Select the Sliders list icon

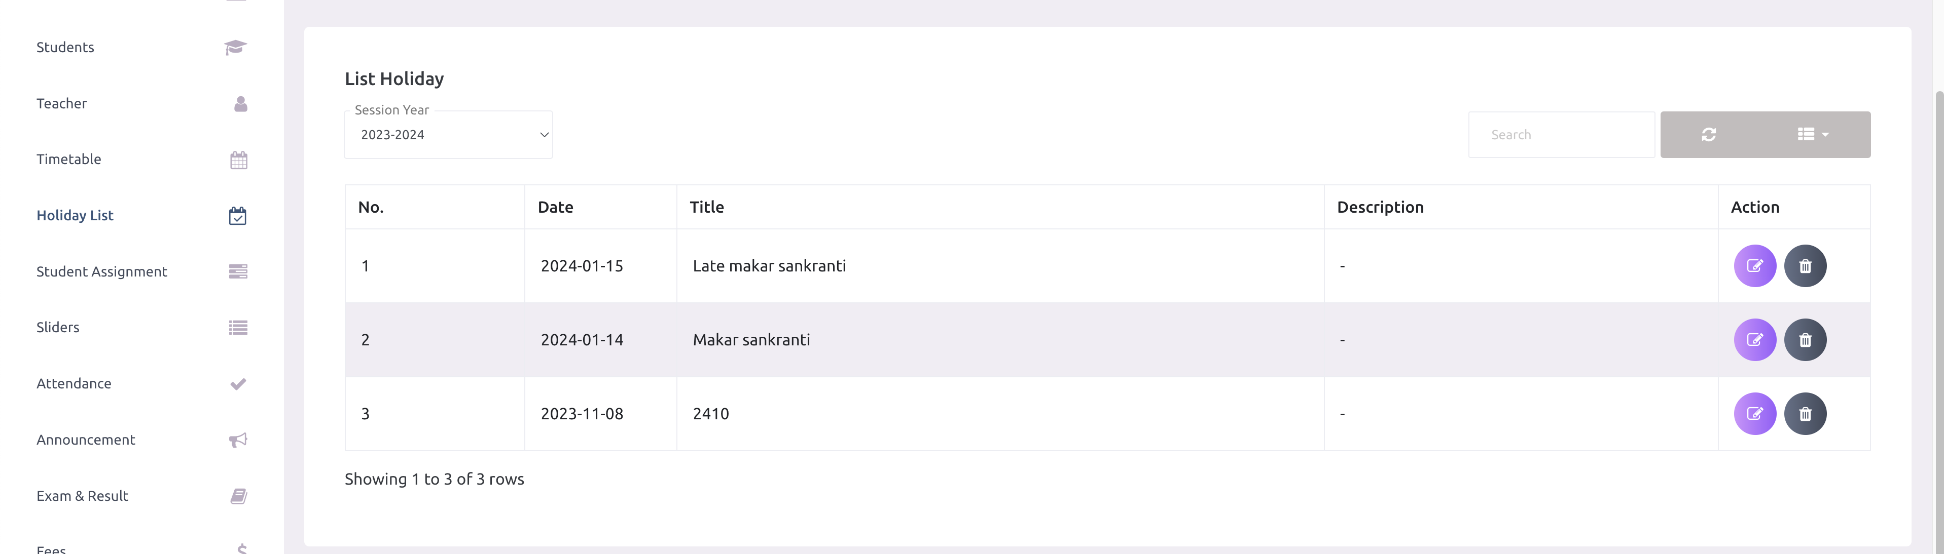click(237, 327)
